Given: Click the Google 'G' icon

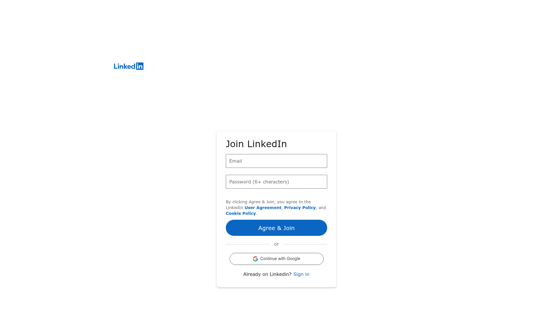Looking at the screenshot, I should [255, 259].
